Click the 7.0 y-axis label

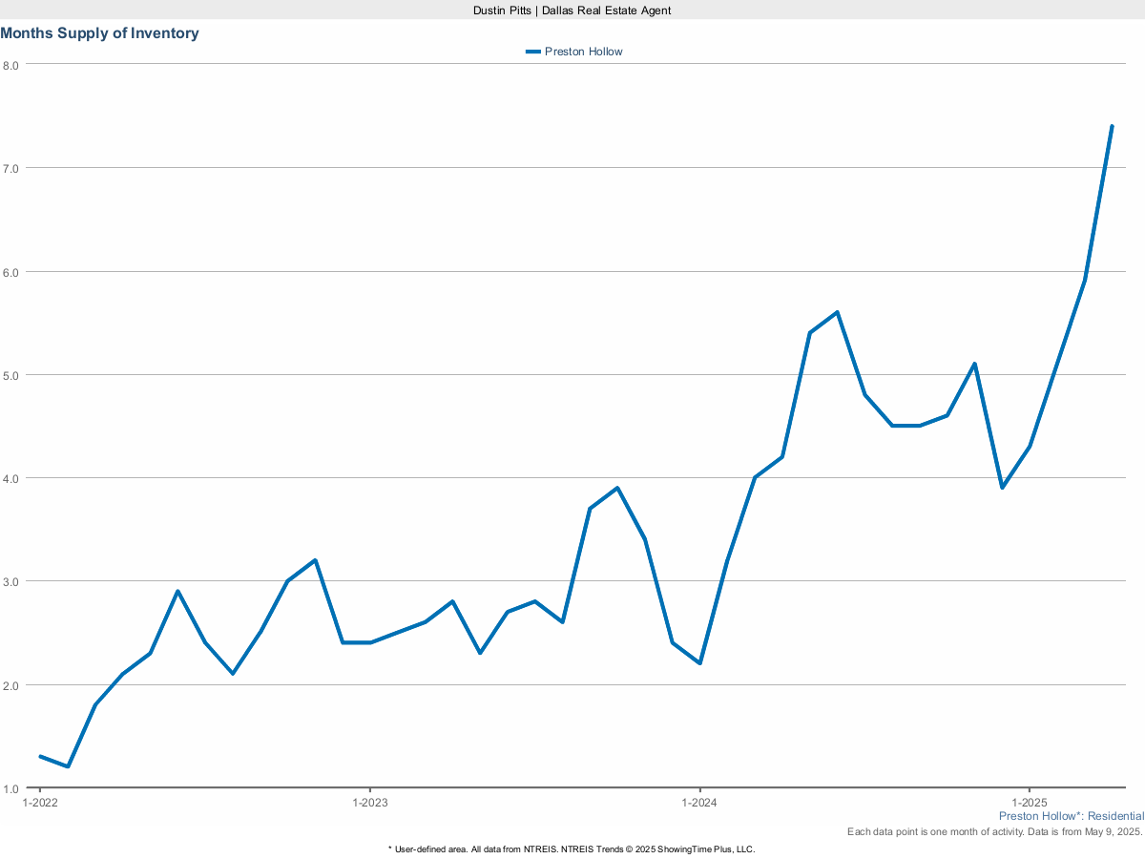(x=10, y=168)
